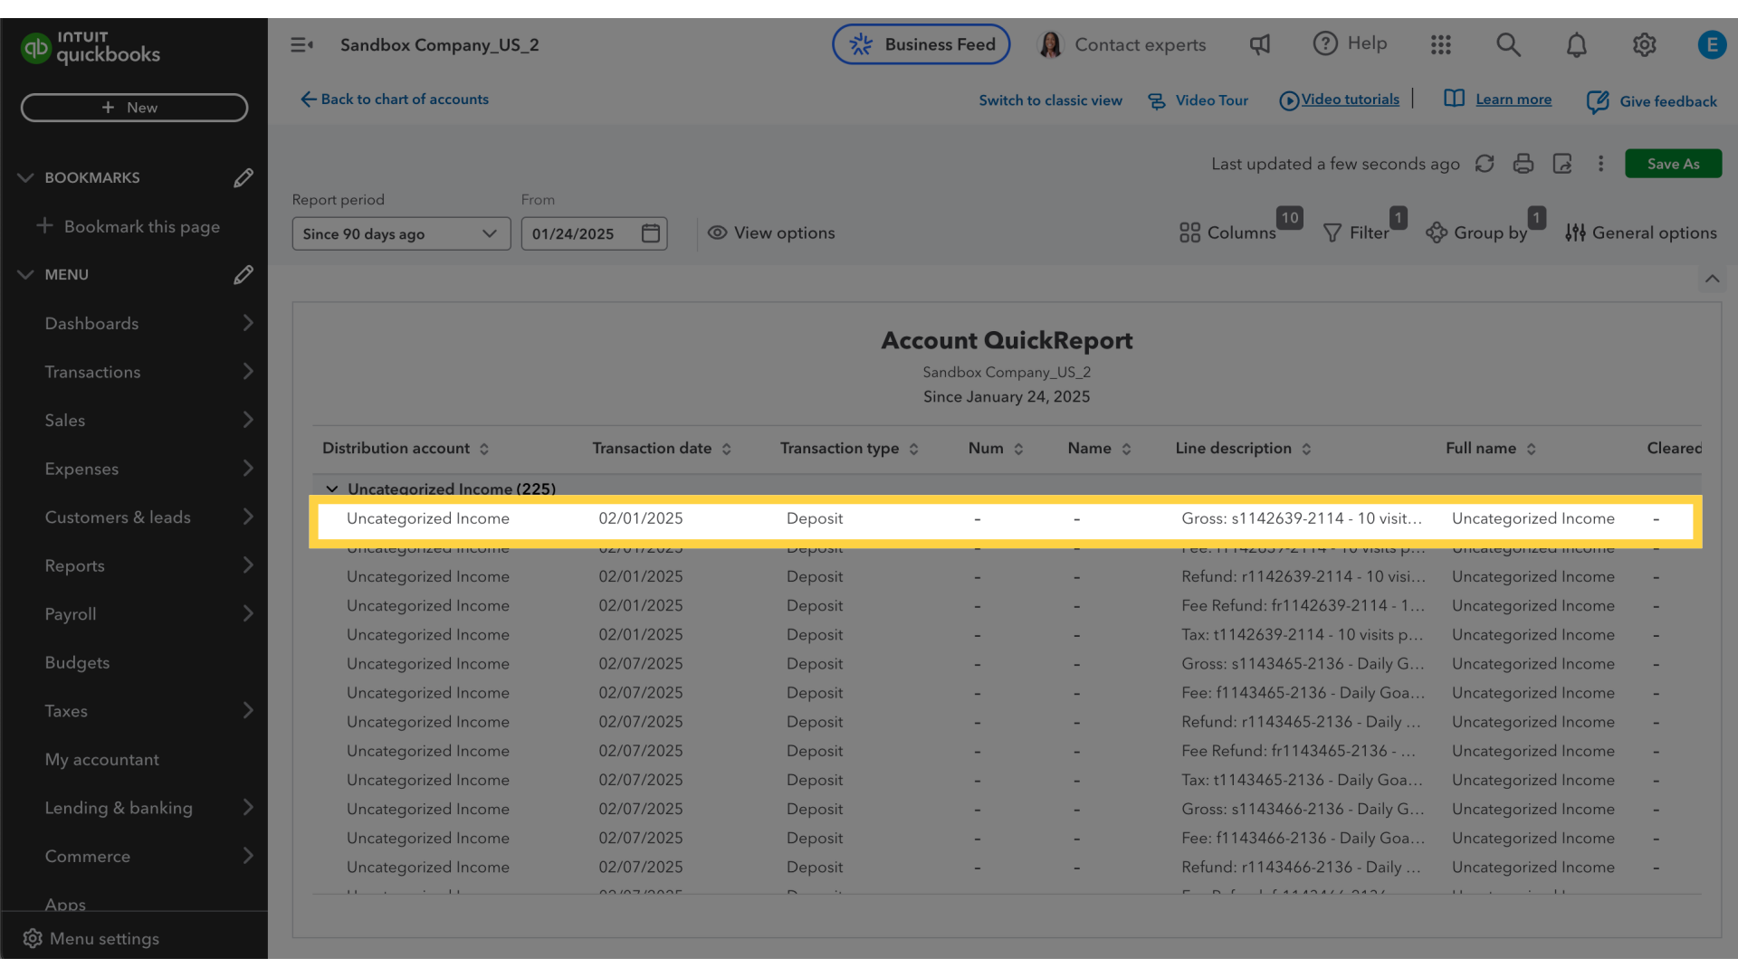
Task: Collapse the left navigation menu icon
Action: coord(301,44)
